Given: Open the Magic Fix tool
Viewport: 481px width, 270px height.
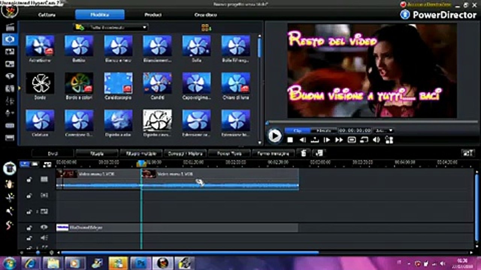Looking at the screenshot, I should (9, 184).
